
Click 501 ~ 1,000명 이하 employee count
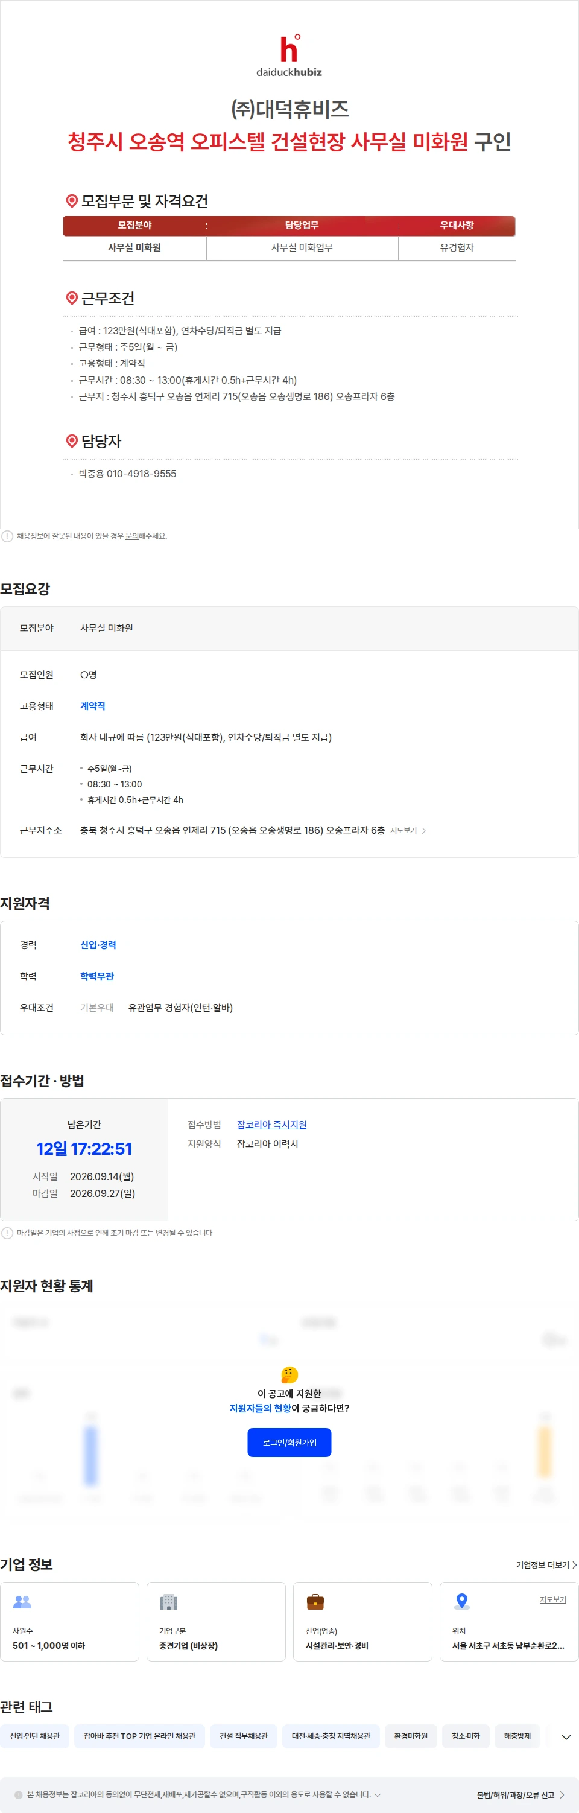click(48, 1646)
